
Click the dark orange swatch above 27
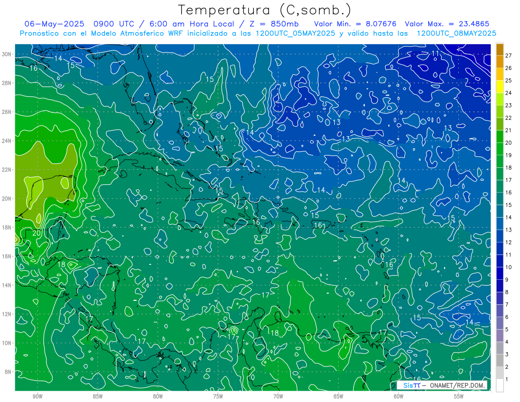[x=500, y=49]
